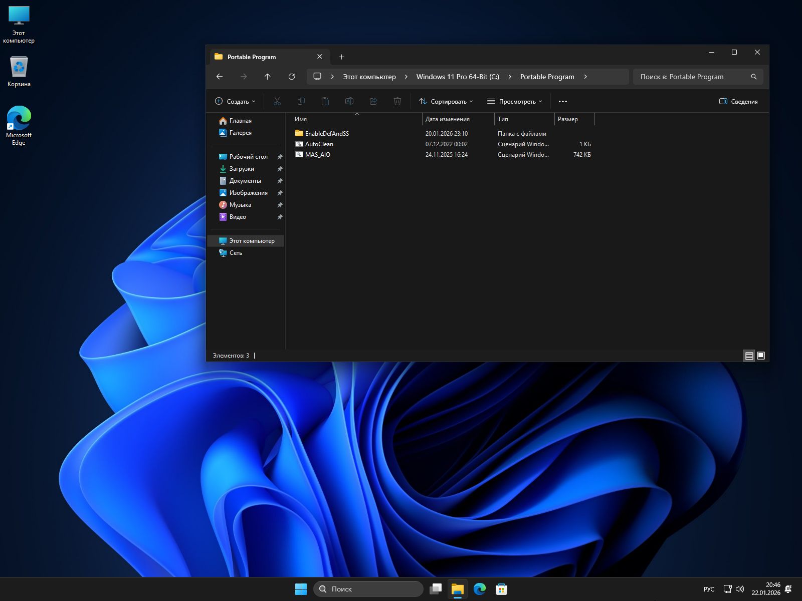Switch to large thumbnails view layout

tap(761, 356)
